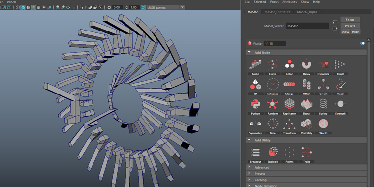
Task: Expand the Presets section
Action: click(x=306, y=174)
